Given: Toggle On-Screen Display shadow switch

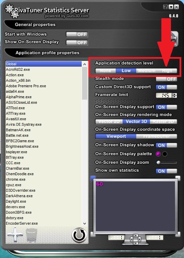Looking at the screenshot, I should click(x=166, y=145).
